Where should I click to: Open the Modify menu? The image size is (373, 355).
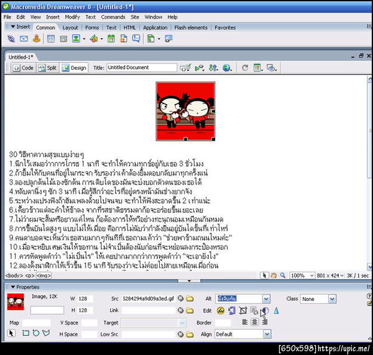click(x=72, y=17)
